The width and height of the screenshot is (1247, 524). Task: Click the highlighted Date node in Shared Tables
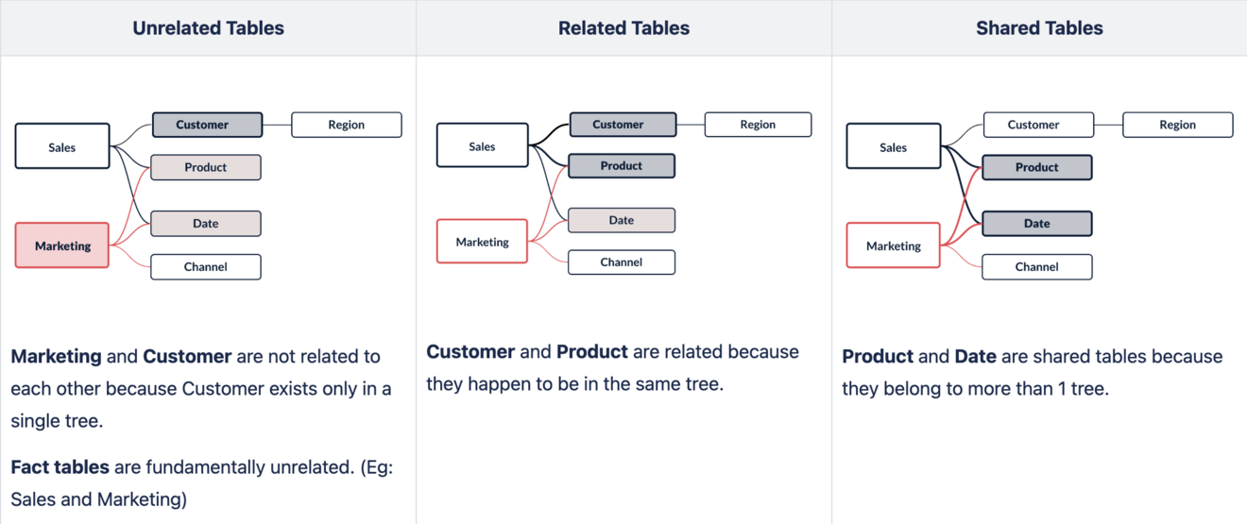point(1037,224)
